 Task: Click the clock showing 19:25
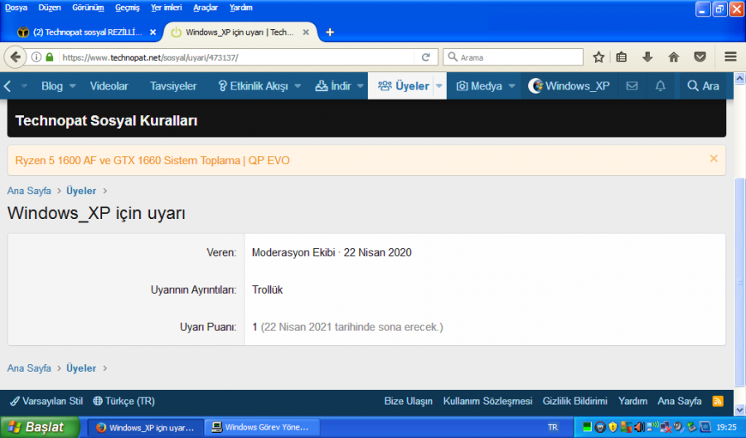pos(726,427)
